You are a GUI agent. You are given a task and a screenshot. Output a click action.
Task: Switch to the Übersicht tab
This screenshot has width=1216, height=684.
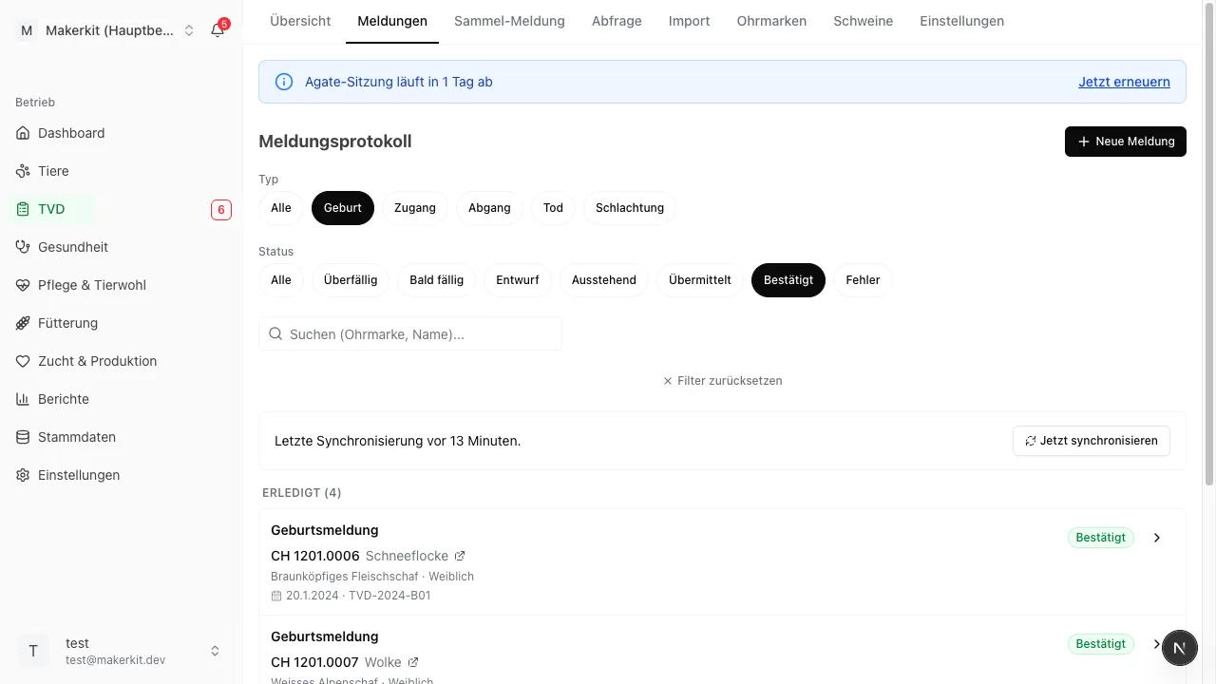click(x=300, y=21)
